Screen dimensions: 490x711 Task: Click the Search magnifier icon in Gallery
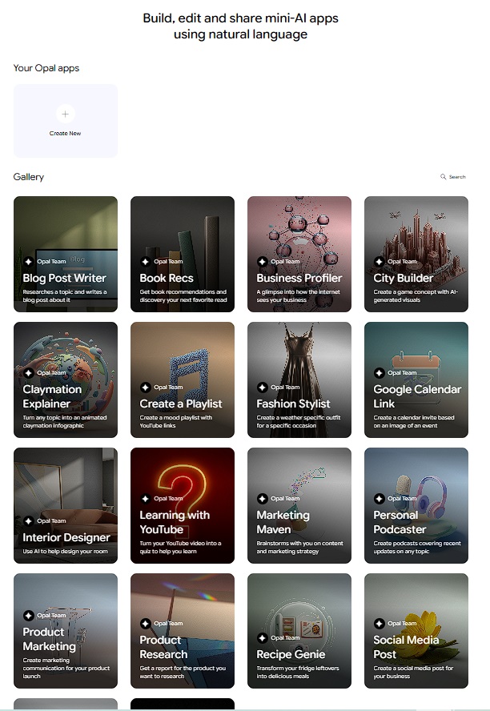pos(444,177)
